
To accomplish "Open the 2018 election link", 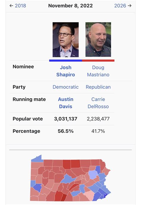I will [21, 6].
